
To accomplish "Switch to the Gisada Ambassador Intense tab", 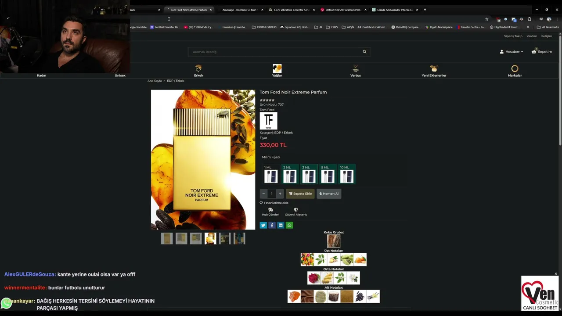I will coord(395,10).
